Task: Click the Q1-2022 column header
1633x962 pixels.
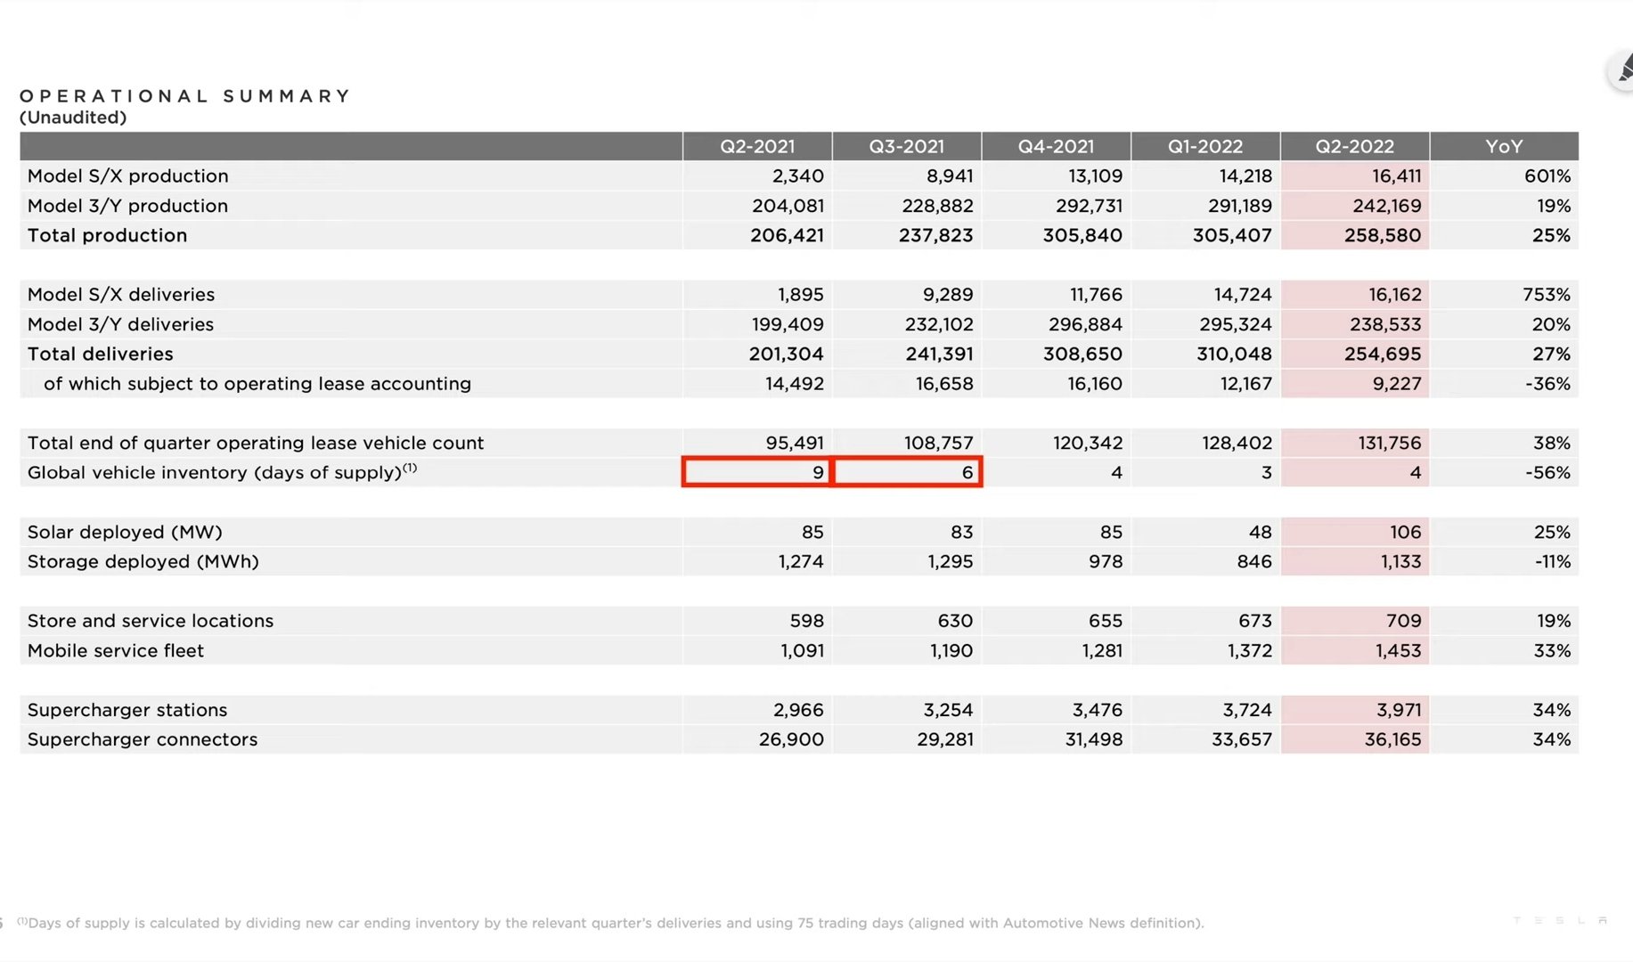Action: pos(1205,146)
